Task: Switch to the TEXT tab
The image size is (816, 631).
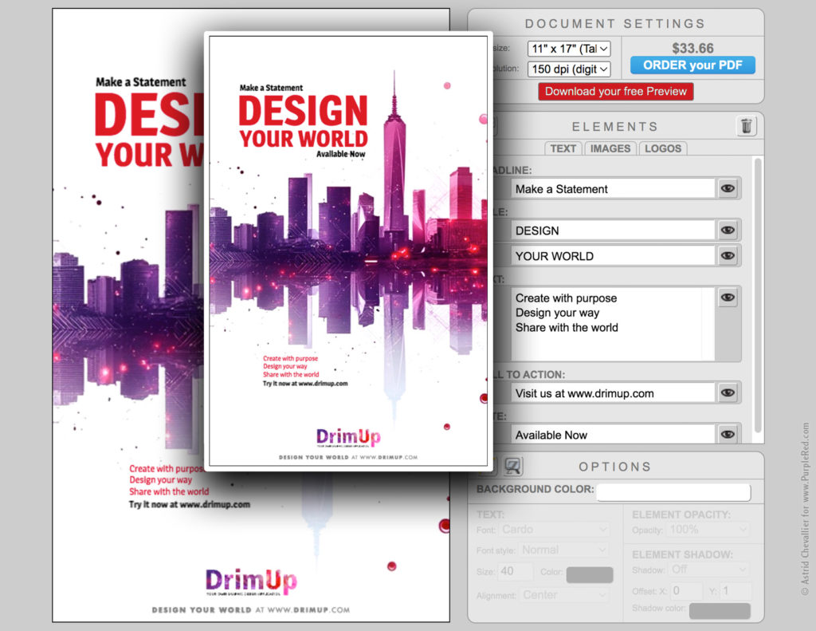Action: coord(563,148)
